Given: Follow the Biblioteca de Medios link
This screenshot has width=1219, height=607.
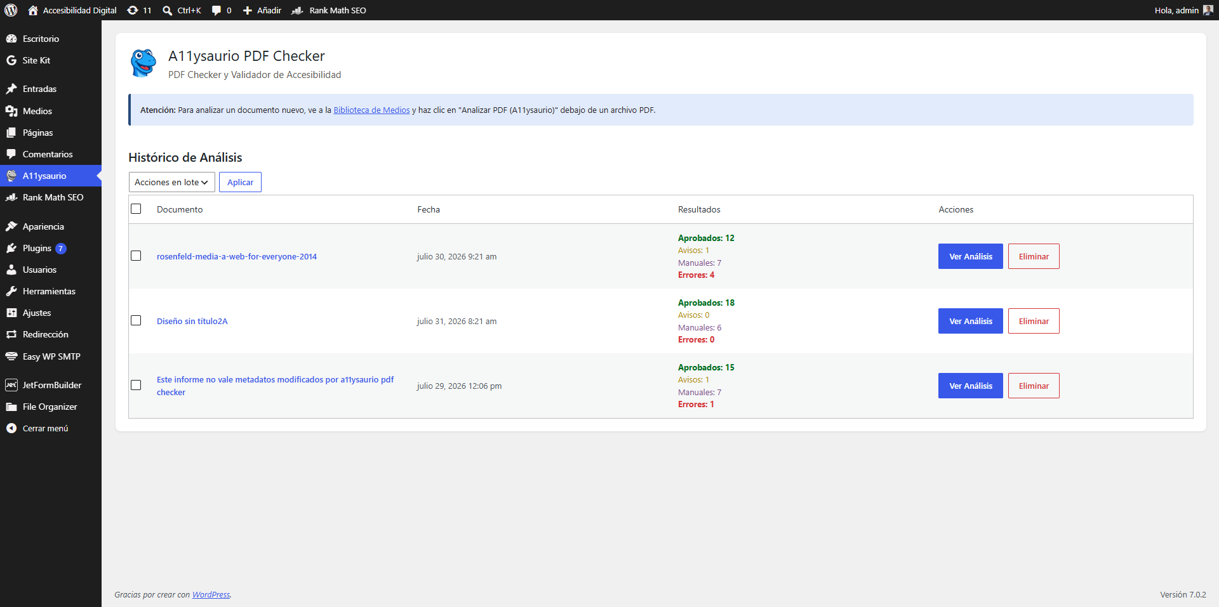Looking at the screenshot, I should (371, 110).
